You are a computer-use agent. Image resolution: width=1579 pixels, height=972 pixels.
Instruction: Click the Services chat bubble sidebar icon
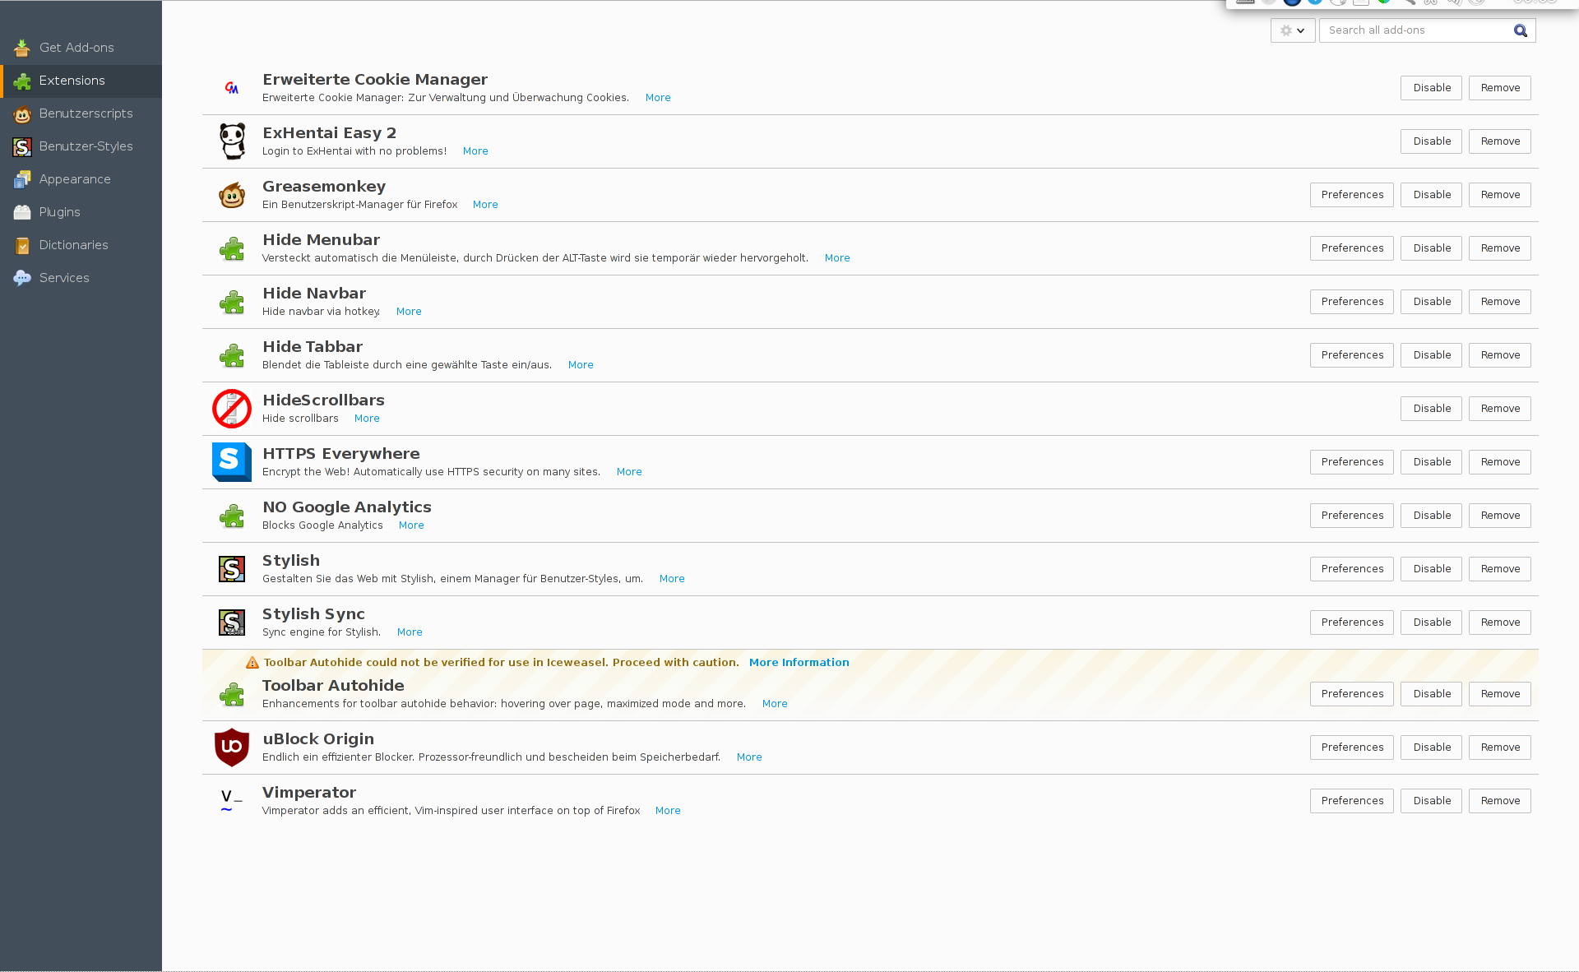coord(22,278)
